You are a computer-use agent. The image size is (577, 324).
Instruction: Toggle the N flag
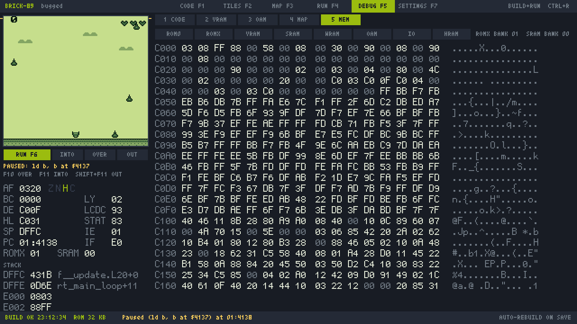(58, 189)
